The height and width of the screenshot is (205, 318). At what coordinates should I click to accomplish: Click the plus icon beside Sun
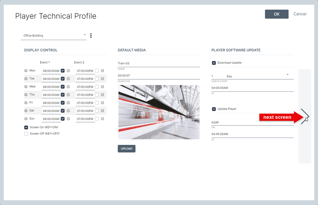click(x=26, y=119)
